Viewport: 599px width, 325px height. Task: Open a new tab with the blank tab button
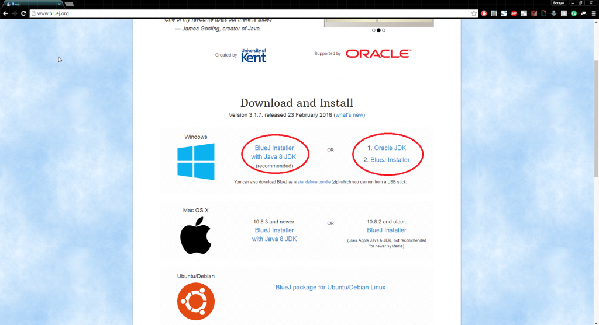pos(69,4)
